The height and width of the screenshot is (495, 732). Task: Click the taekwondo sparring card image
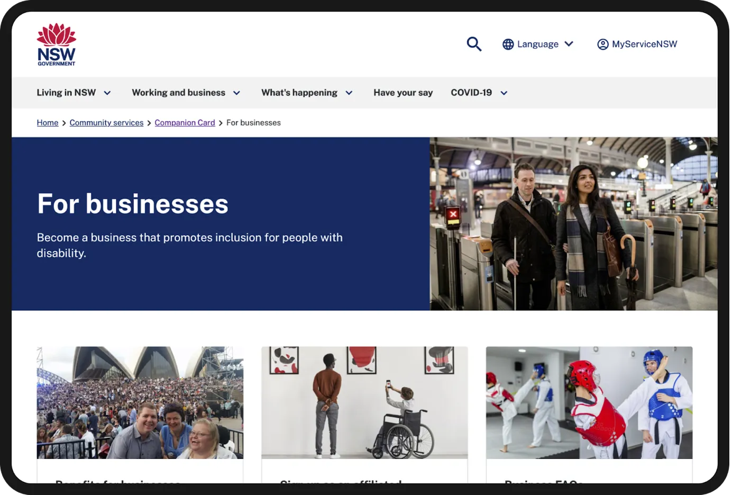(x=589, y=402)
